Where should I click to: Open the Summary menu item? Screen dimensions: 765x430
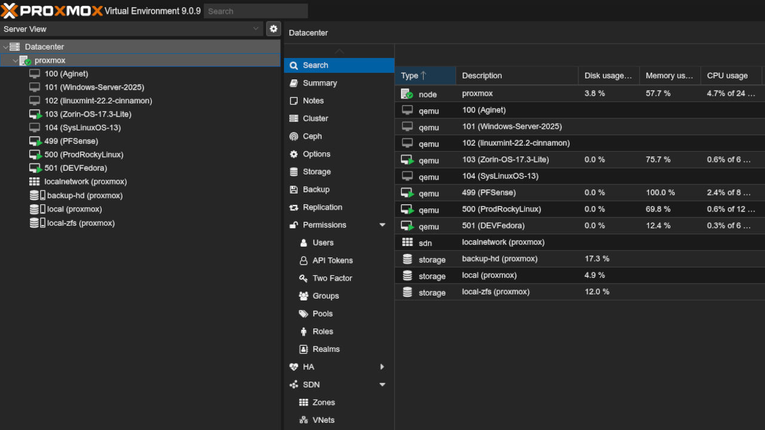click(x=320, y=83)
